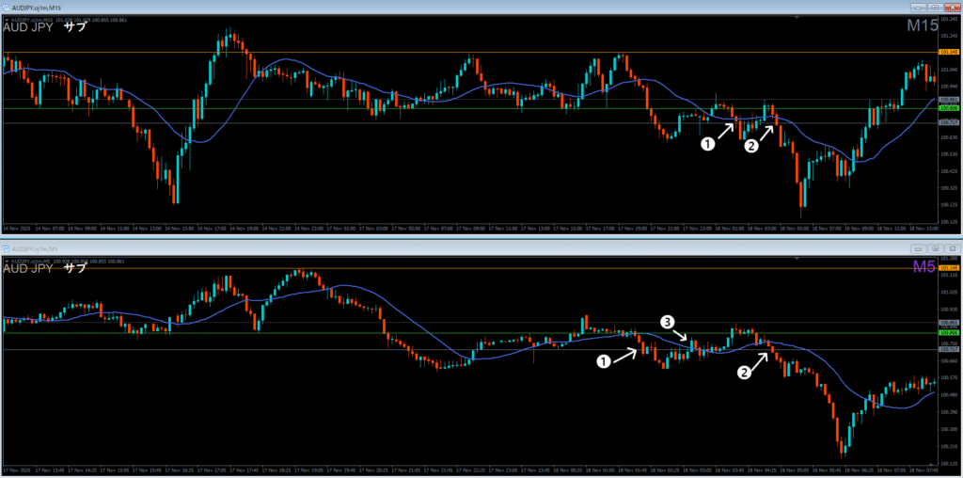Expand the small dropdown arrow beside AUDJPY M15 OHLC header
Screen dimensions: 963x478
[7, 21]
